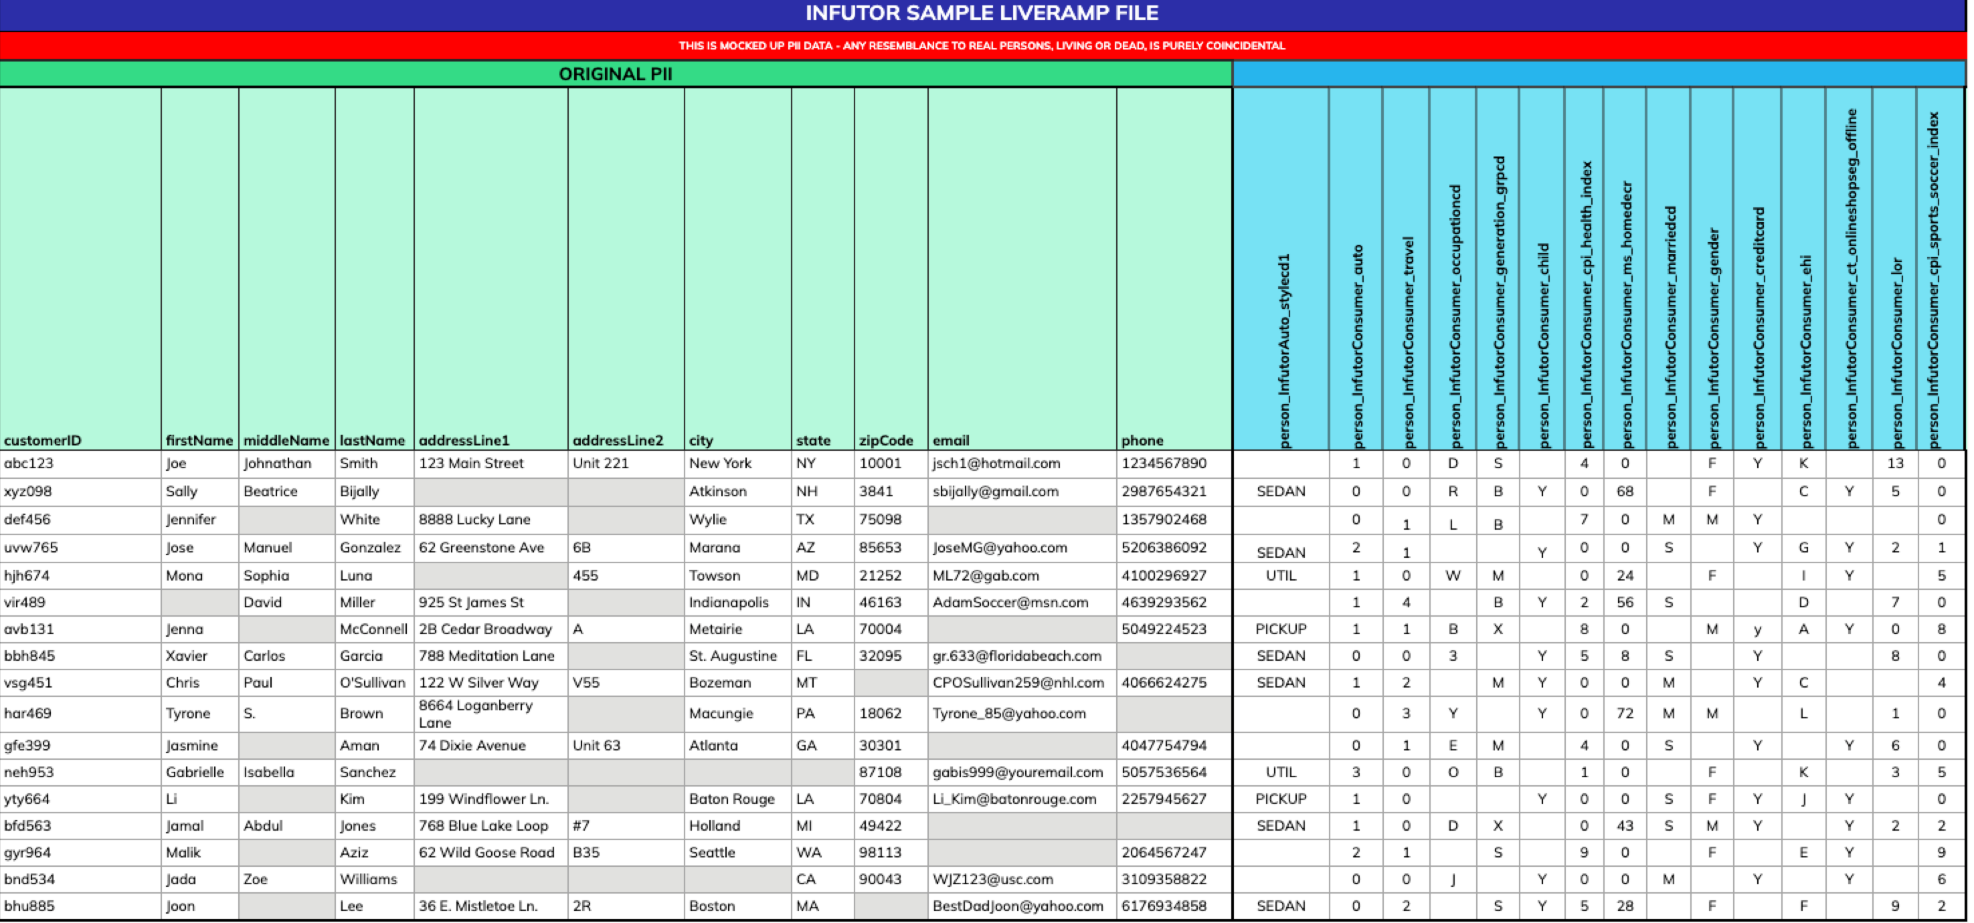
Task: Select customer ID cell hjh674
Action: tap(80, 575)
